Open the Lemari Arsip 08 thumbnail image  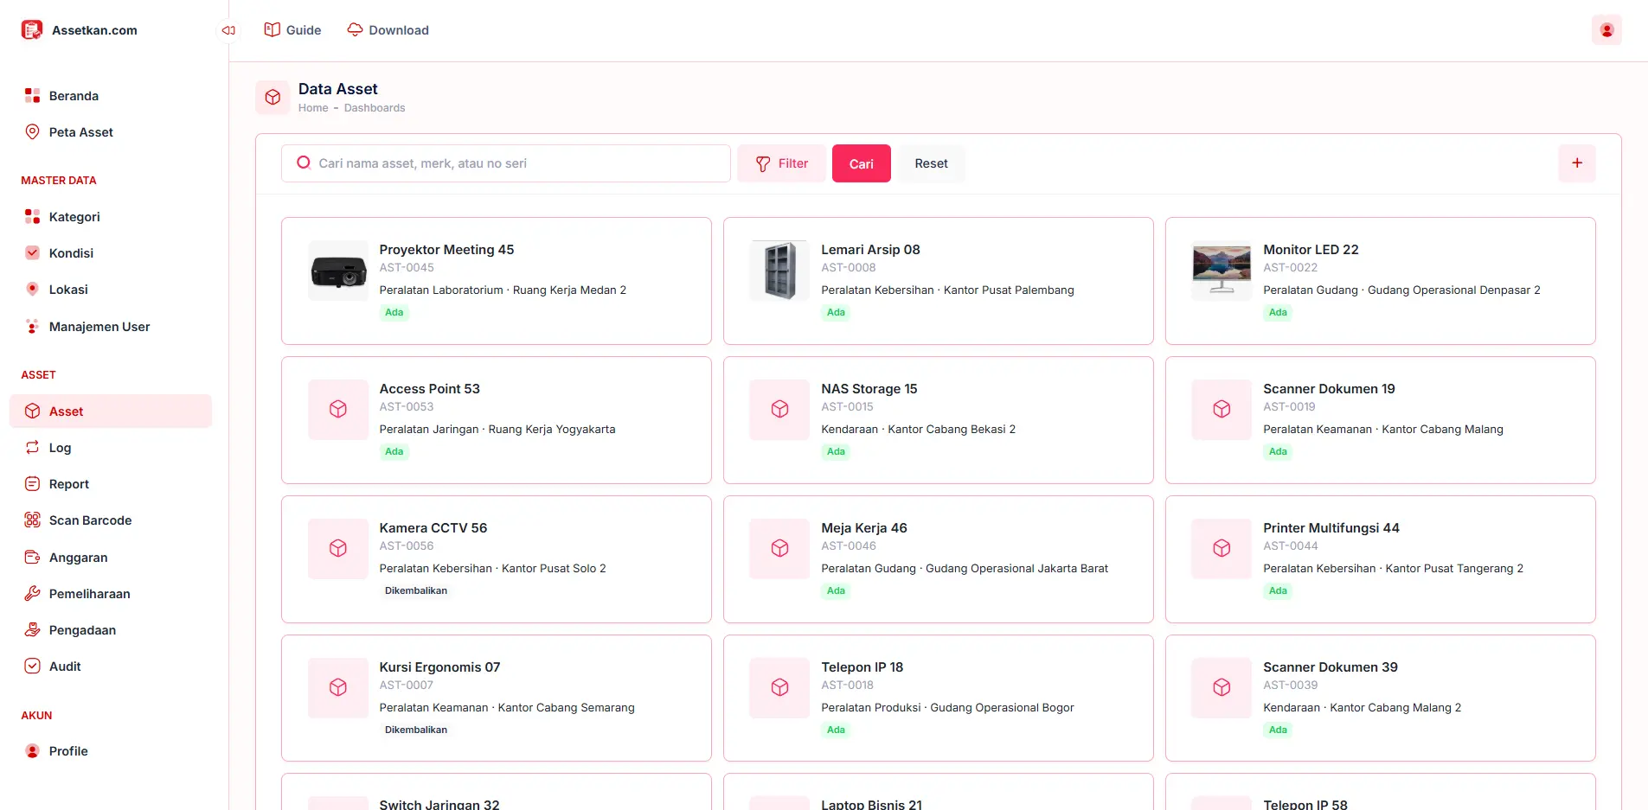coord(779,271)
